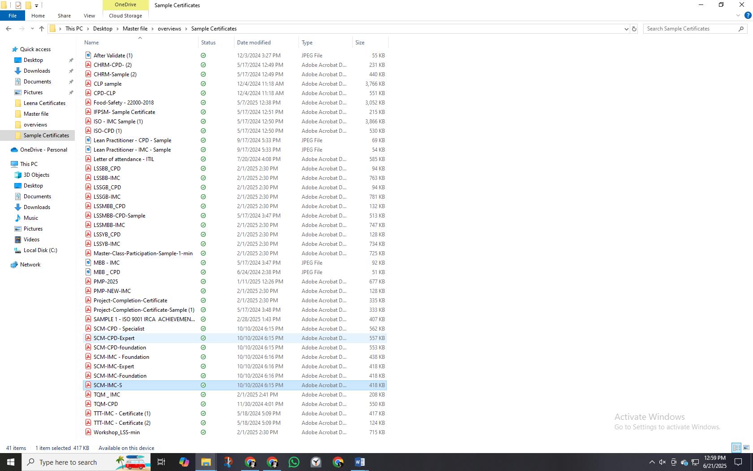Viewport: 753px width, 471px height.
Task: Open the File menu tab
Action: (x=13, y=16)
